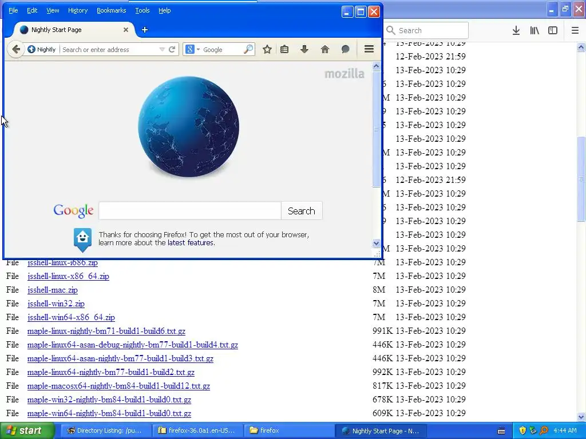Switch to firefox-36.0a1.en-US taskbar button

(x=198, y=431)
